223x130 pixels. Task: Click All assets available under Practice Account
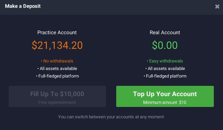tap(57, 68)
